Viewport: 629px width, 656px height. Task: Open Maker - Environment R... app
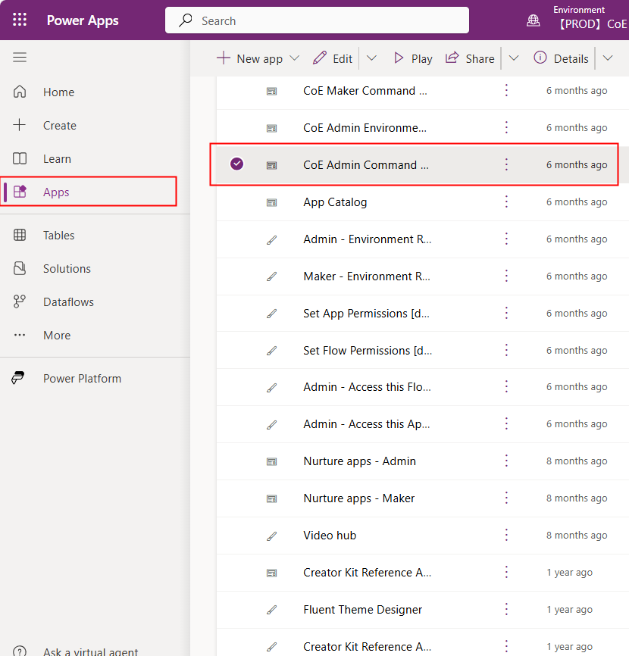click(367, 276)
